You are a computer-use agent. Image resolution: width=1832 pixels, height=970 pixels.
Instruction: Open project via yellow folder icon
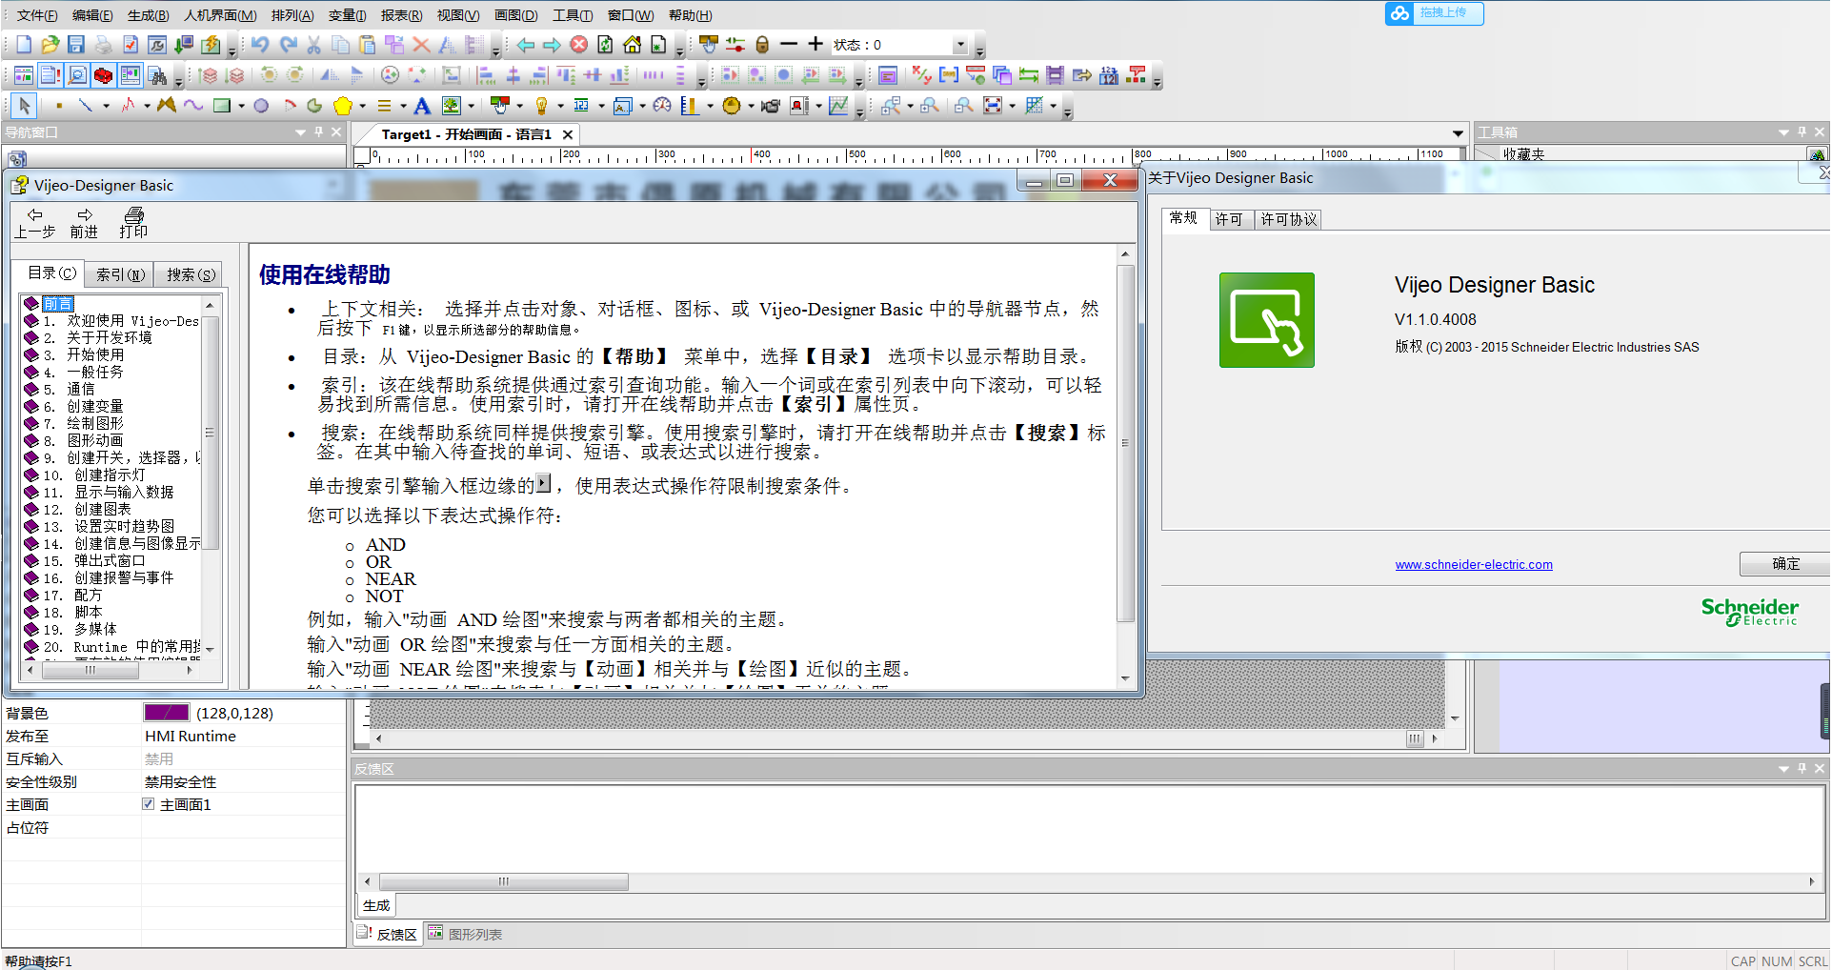tap(50, 45)
